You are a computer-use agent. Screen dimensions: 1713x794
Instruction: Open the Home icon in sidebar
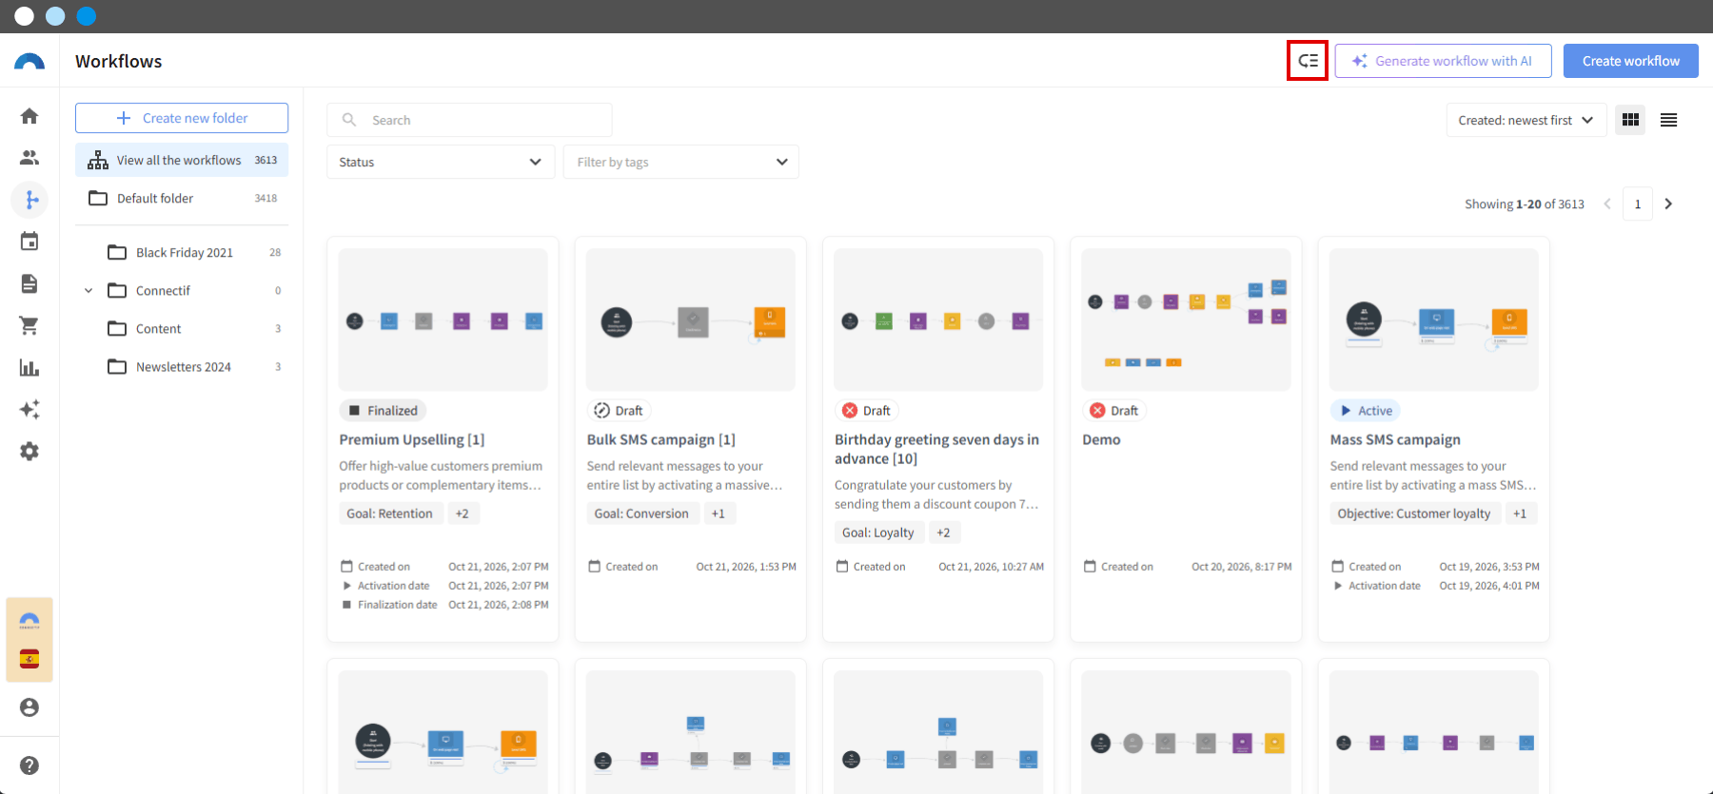tap(30, 116)
